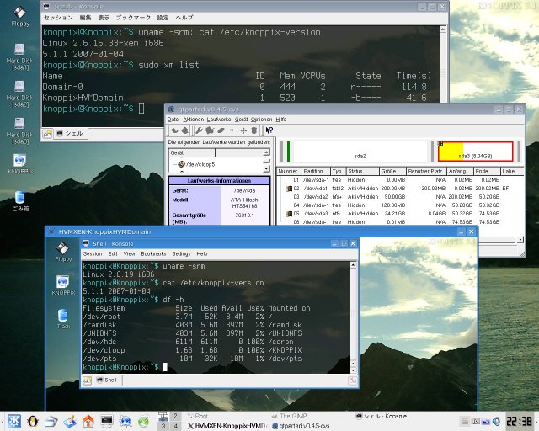Open the Gerät menu in qtparted

(x=242, y=120)
